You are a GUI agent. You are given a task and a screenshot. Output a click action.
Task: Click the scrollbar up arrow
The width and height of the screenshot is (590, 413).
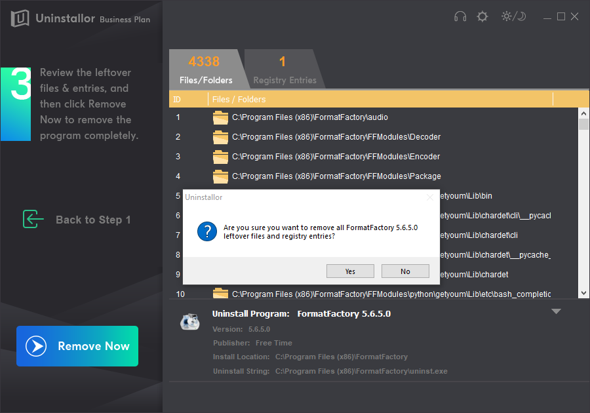(x=583, y=113)
